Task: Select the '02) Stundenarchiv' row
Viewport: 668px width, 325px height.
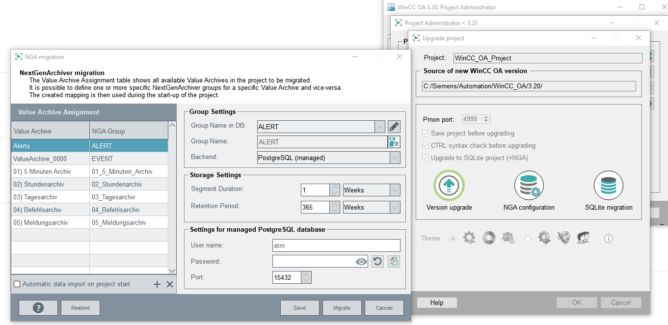Action: [89, 184]
